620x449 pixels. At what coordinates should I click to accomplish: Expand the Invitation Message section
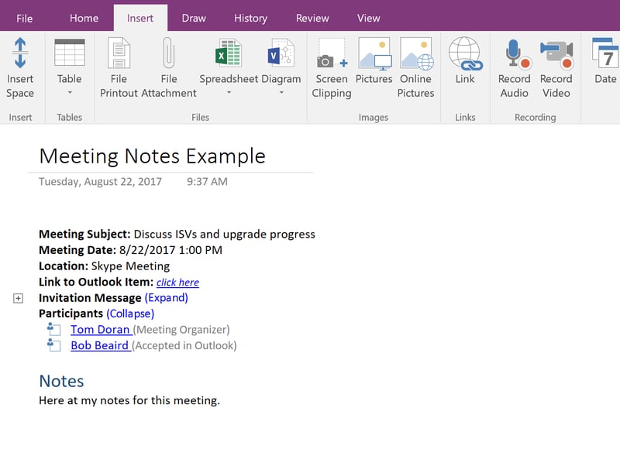pos(167,297)
